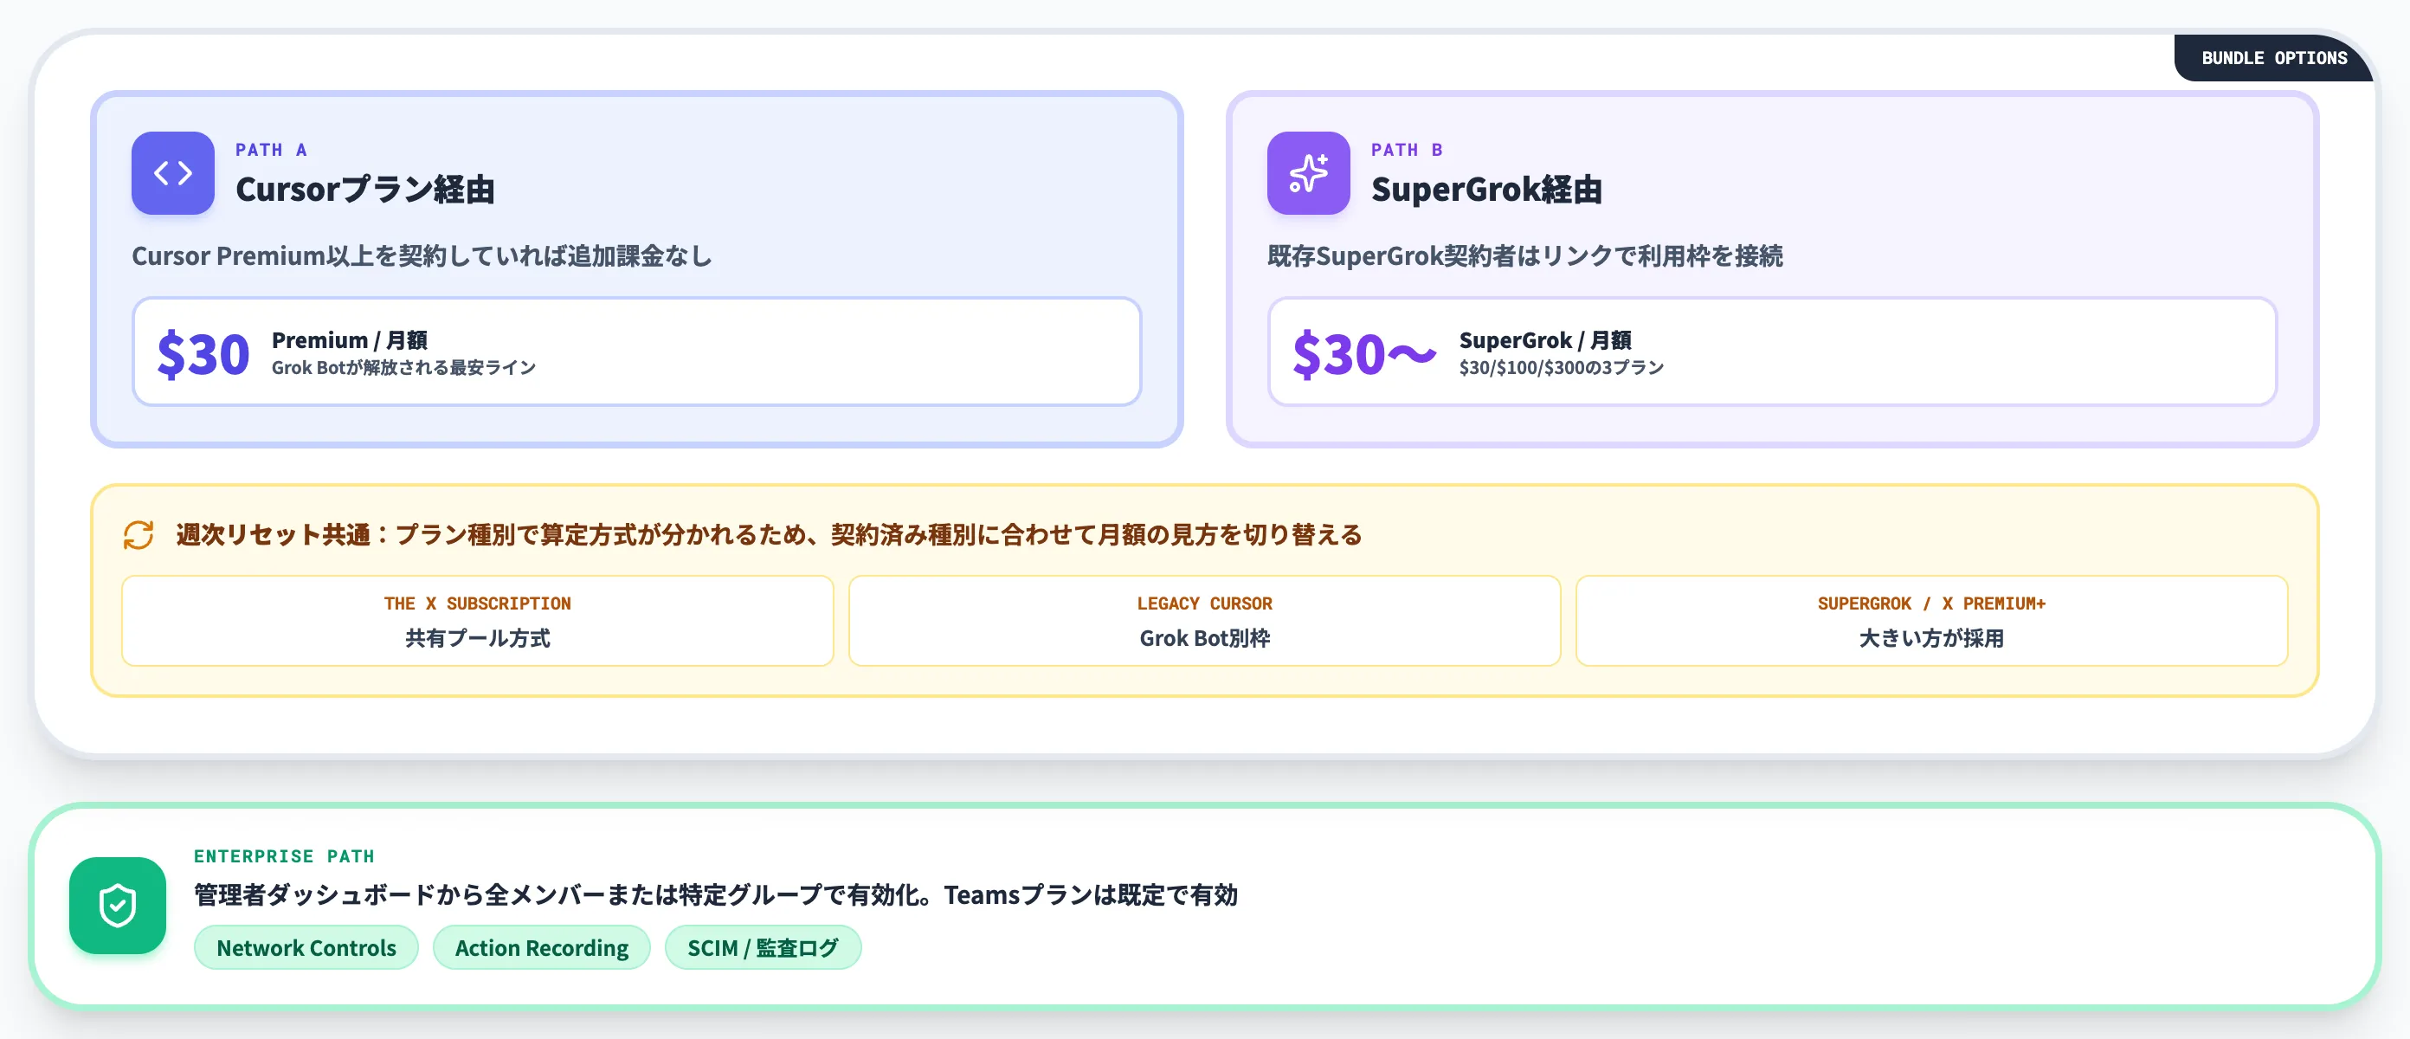Click the sparkle icon for Path B
Screen dimensions: 2410x1039
(x=1308, y=173)
